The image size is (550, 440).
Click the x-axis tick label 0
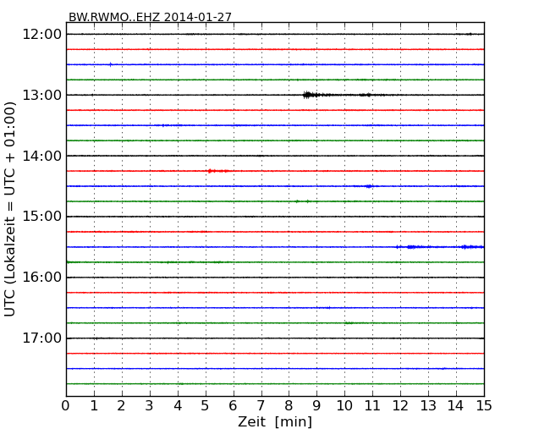[x=66, y=406]
